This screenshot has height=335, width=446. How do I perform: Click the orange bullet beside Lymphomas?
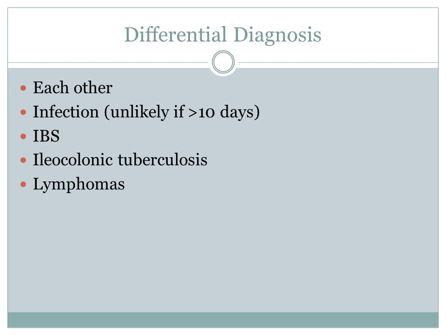(x=23, y=185)
